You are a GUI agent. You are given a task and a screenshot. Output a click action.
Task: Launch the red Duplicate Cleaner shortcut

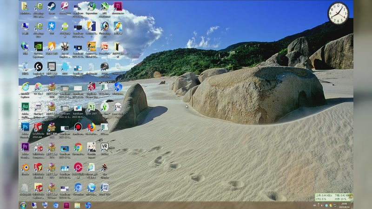pyautogui.click(x=91, y=87)
